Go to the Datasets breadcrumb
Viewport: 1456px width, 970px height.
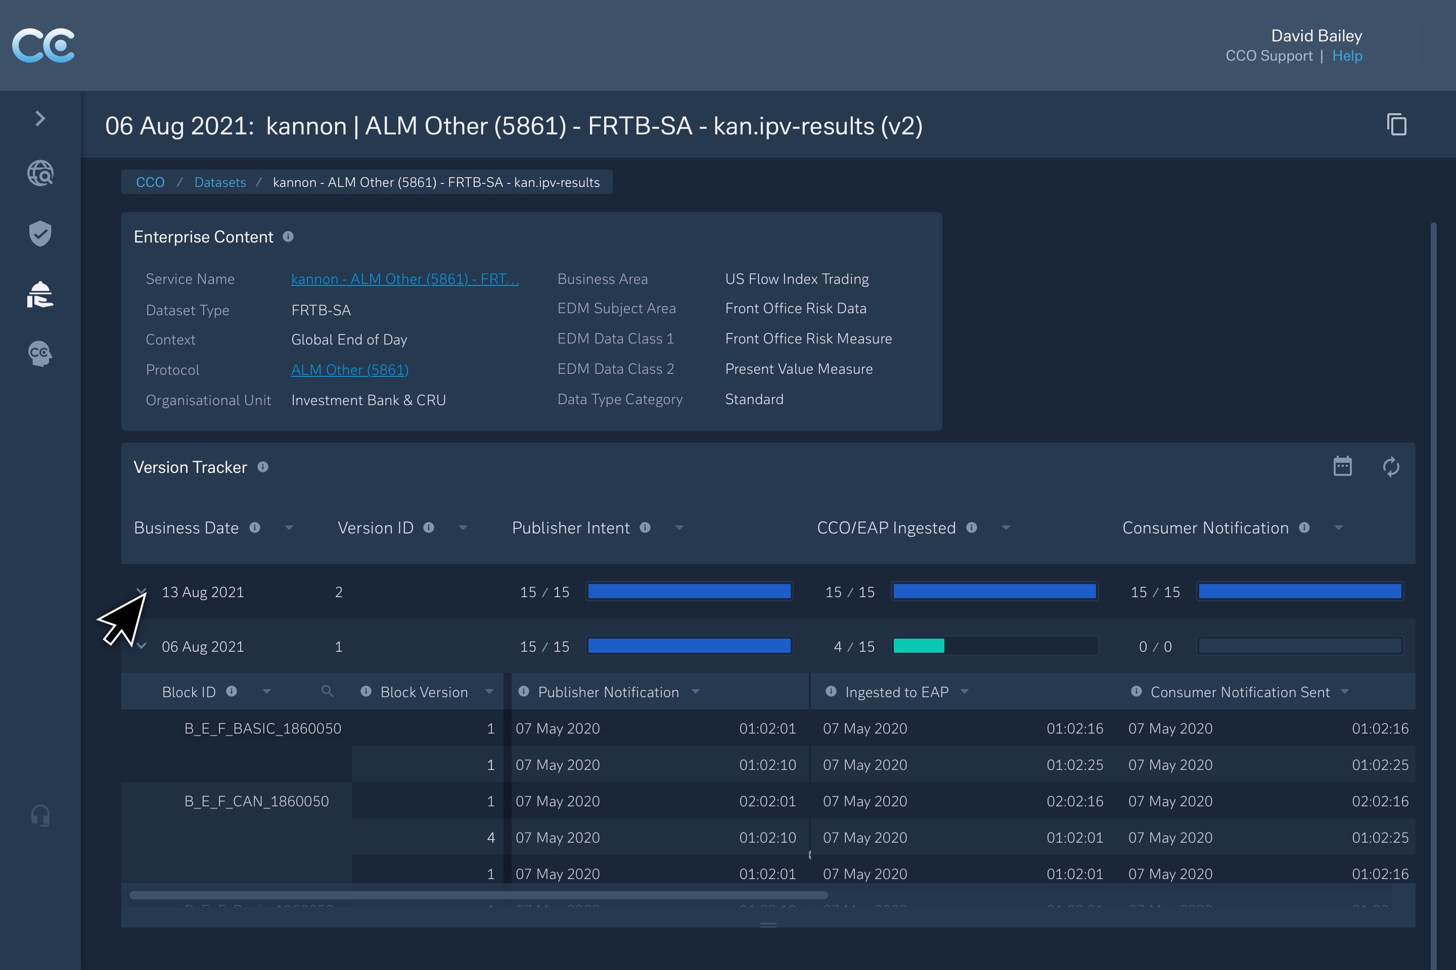tap(220, 182)
